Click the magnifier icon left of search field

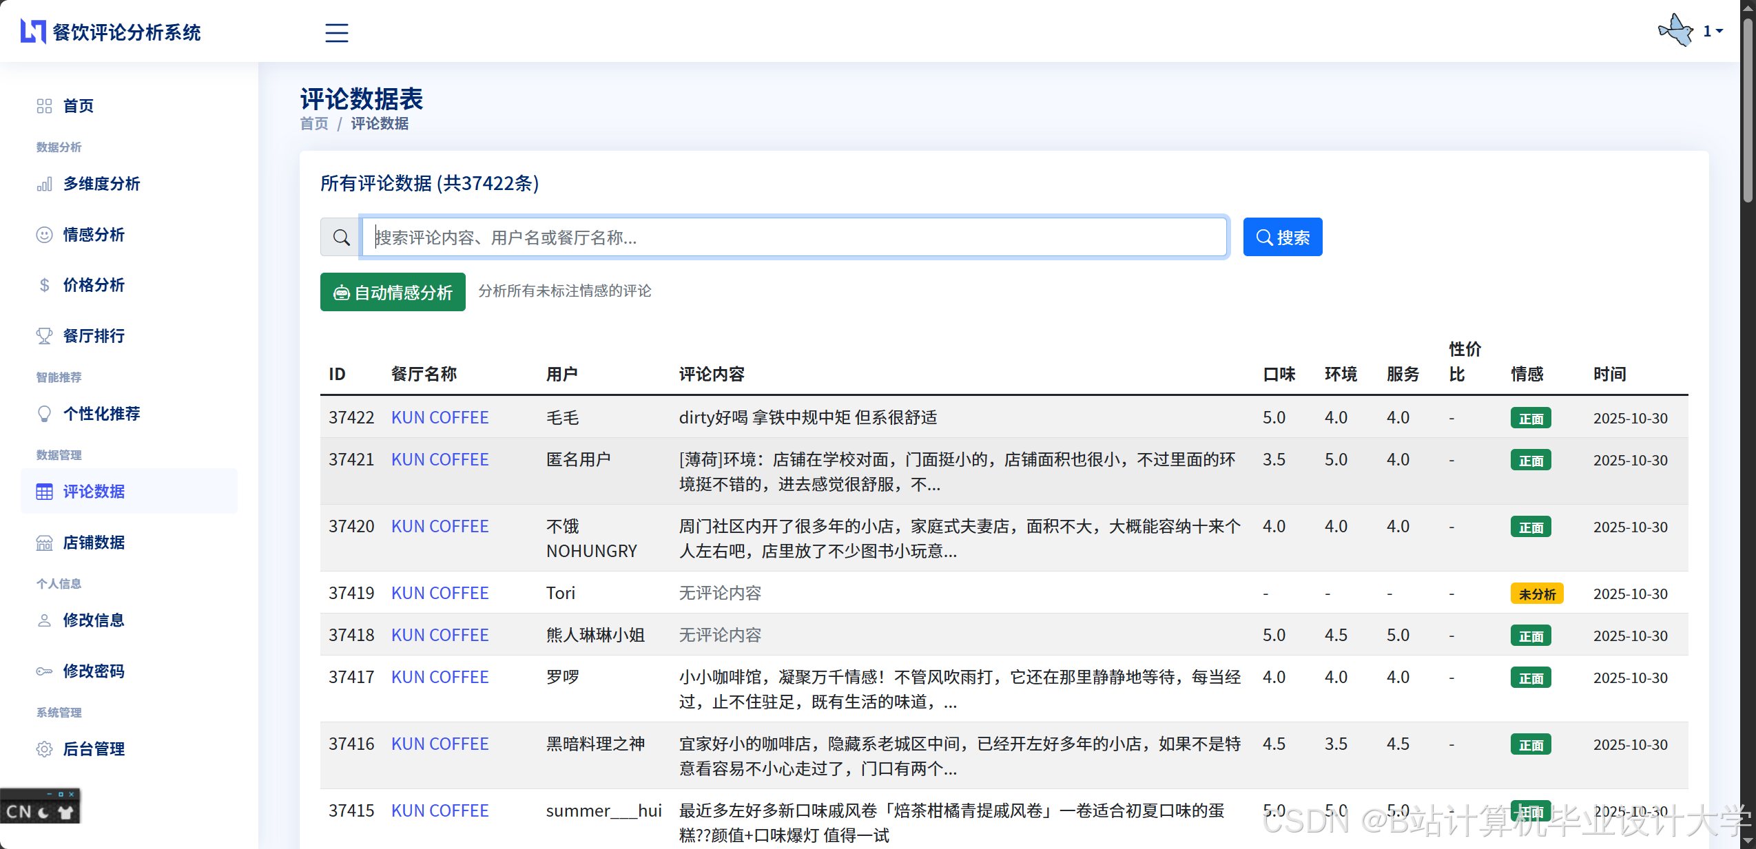(340, 238)
